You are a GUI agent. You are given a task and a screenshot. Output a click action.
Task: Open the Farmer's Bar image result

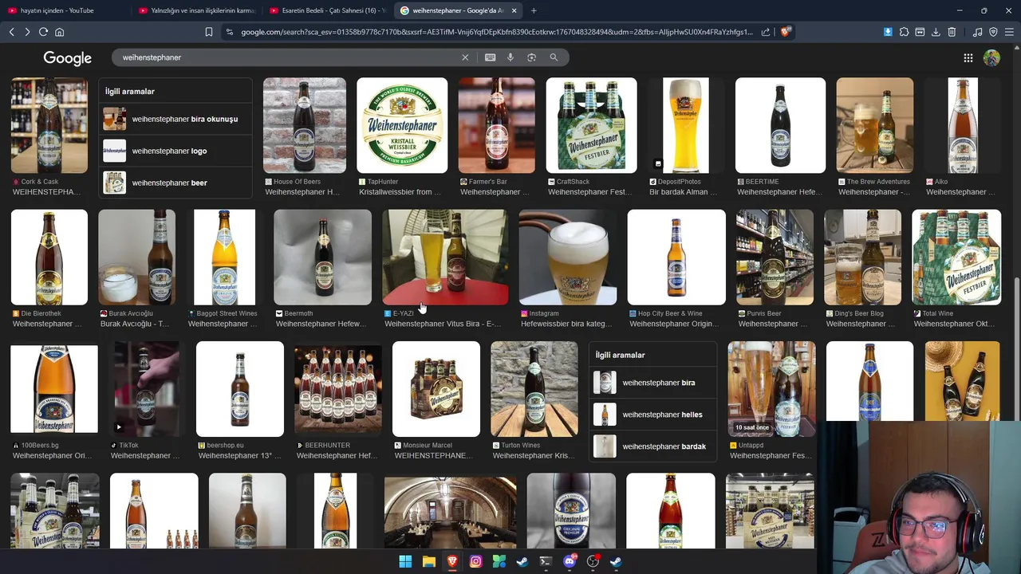tap(496, 125)
